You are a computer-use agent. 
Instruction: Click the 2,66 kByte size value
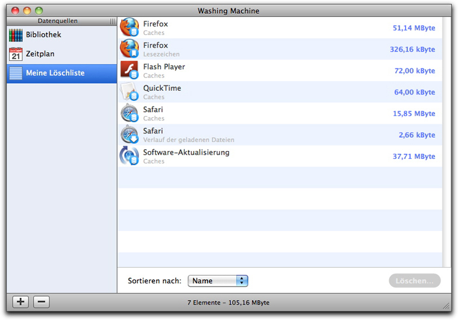[417, 135]
